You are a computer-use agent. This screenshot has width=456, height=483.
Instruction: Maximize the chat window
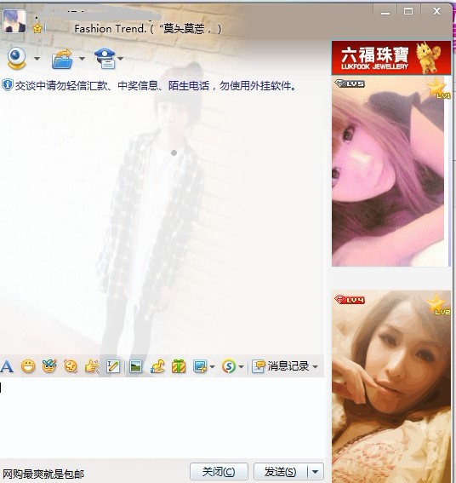(x=408, y=12)
